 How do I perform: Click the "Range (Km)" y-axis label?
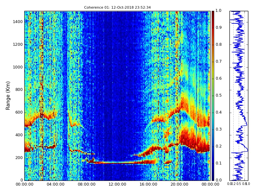8,95
